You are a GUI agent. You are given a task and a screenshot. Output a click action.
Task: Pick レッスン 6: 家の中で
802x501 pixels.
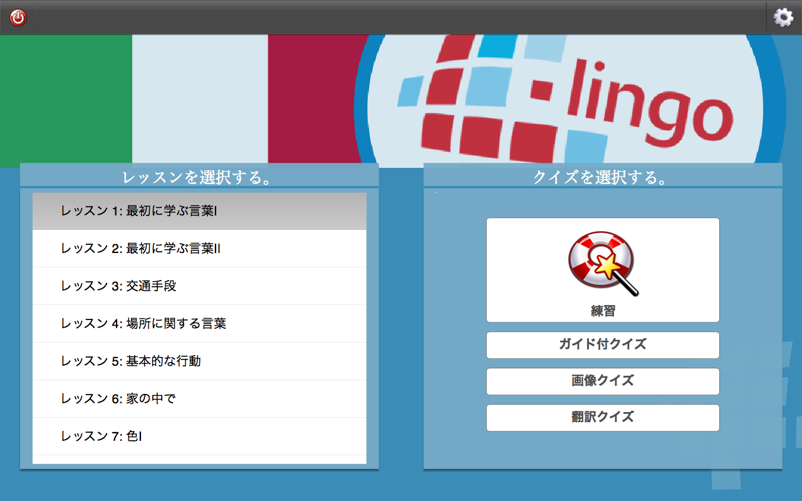pos(199,399)
